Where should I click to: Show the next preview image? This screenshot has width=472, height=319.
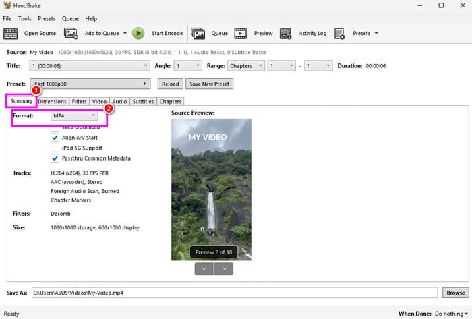click(224, 269)
